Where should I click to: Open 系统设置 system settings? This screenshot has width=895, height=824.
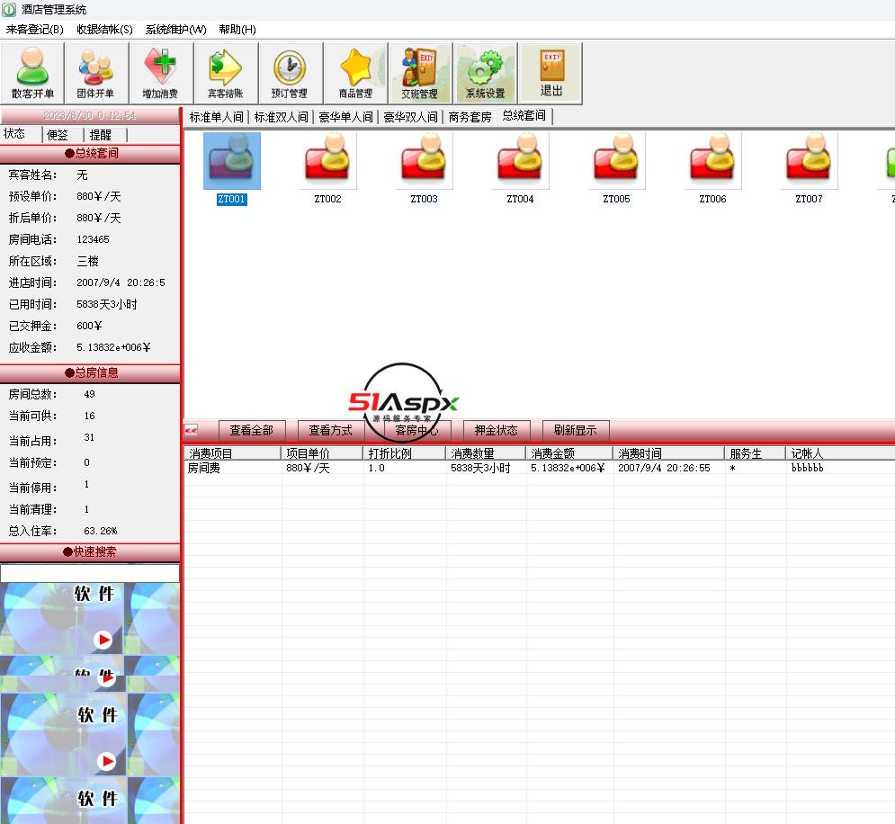click(485, 73)
